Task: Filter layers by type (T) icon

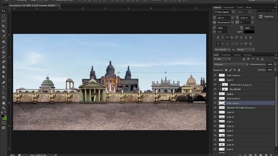Action: pyautogui.click(x=253, y=59)
